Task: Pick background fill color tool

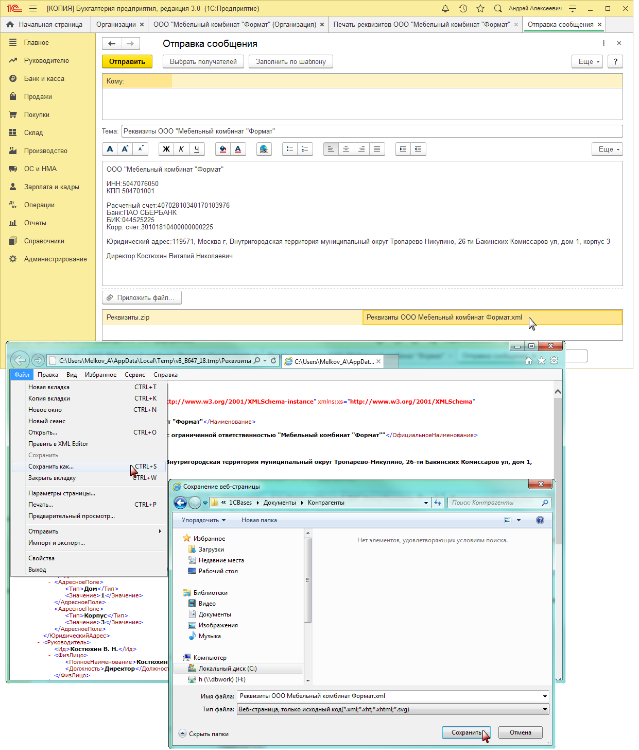Action: (223, 149)
